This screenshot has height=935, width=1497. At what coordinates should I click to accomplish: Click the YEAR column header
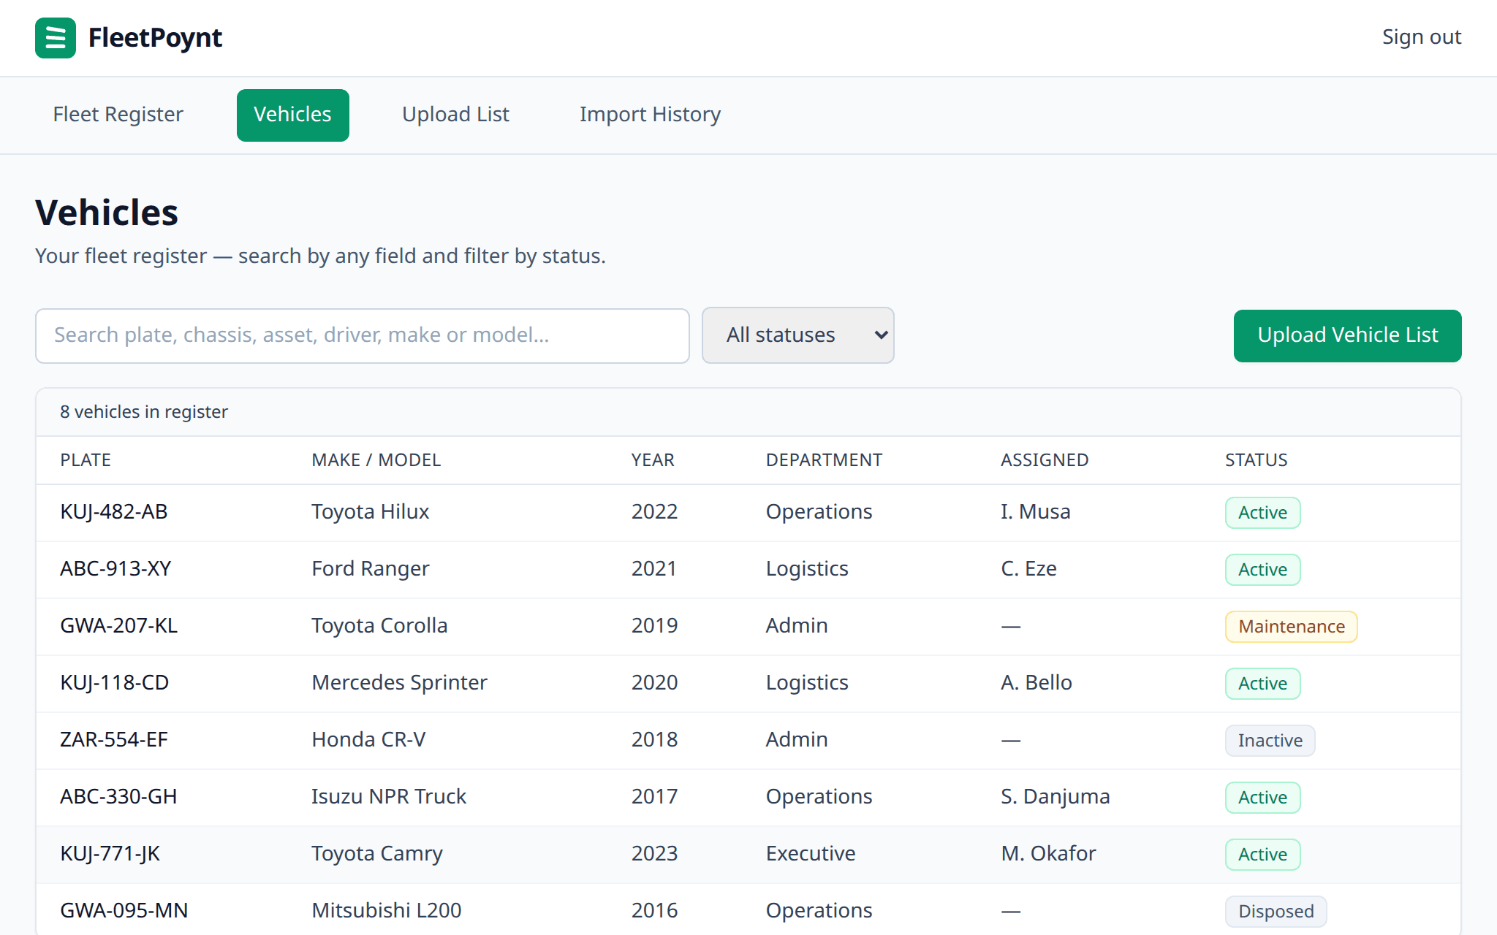(x=653, y=460)
